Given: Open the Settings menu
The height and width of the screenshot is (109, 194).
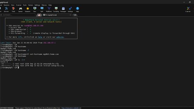Looking at the screenshot, I should coord(37,5).
